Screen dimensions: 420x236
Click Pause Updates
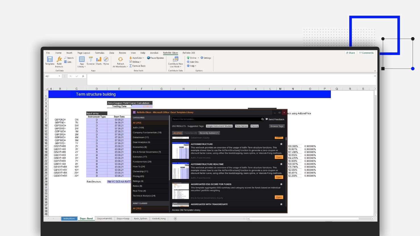(x=155, y=58)
